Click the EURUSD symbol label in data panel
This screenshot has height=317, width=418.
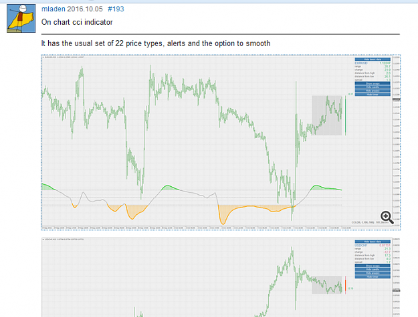point(361,63)
